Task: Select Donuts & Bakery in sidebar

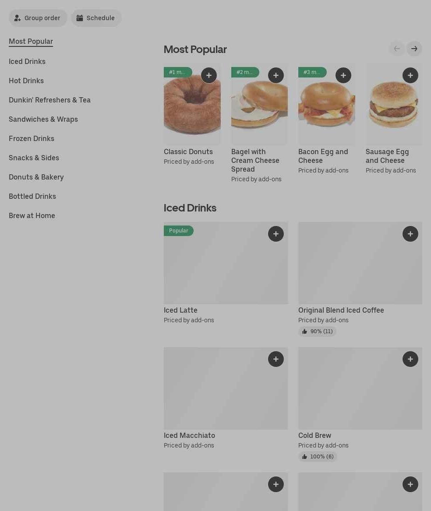Action: click(x=36, y=177)
